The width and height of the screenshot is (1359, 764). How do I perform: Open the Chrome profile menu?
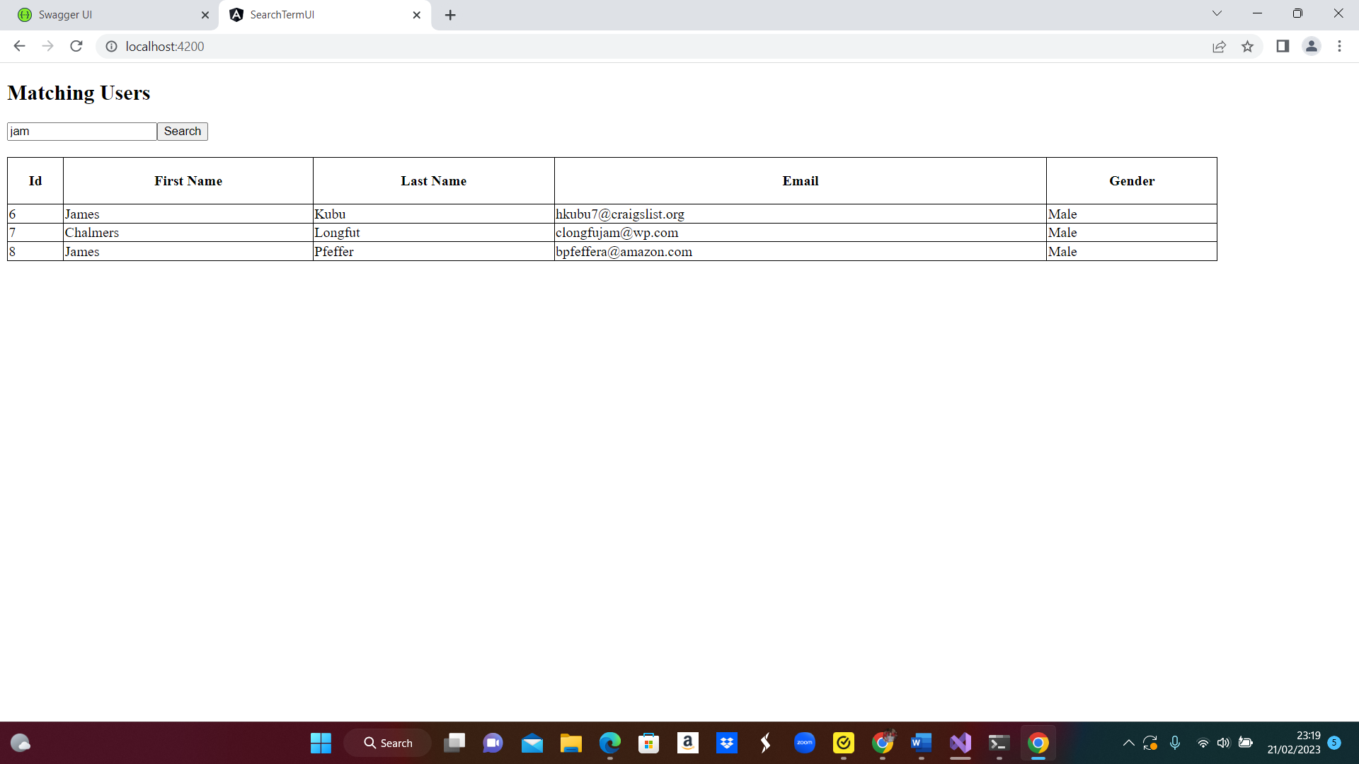pyautogui.click(x=1312, y=46)
